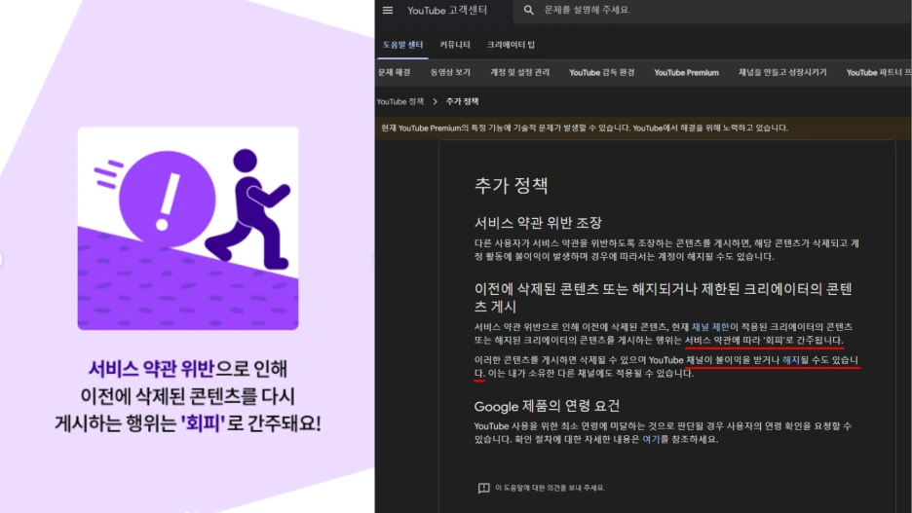Click the search magnifier icon

(528, 10)
